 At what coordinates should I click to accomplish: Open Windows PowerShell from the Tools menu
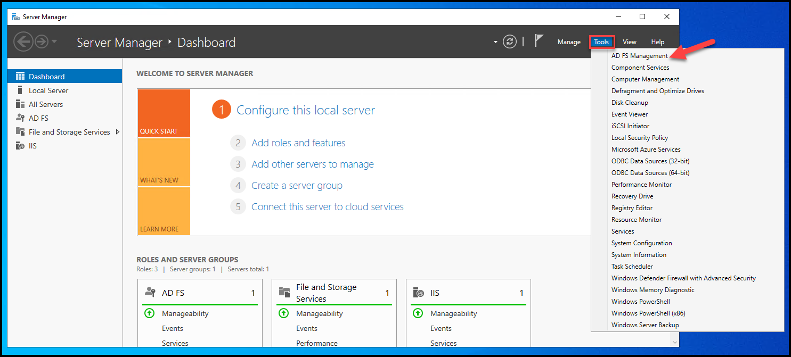640,301
